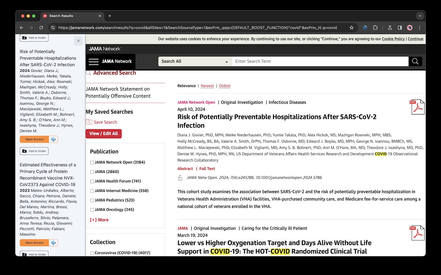
Task: Click the magnifier search submit button
Action: 415,61
